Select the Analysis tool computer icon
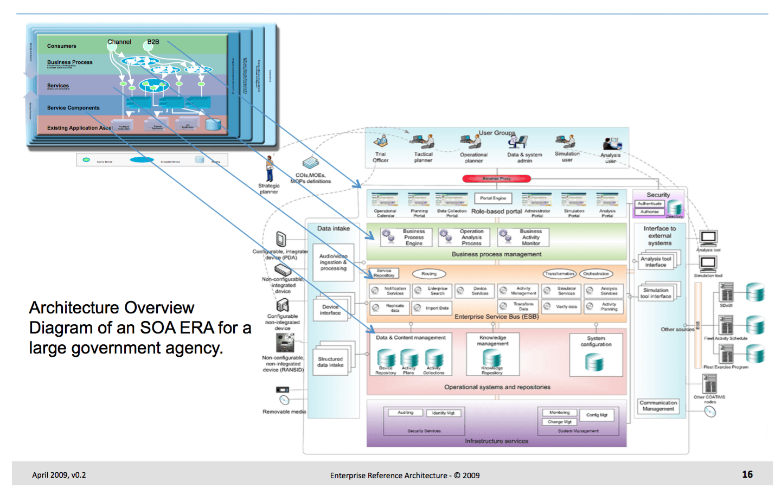781x488 pixels. [708, 238]
